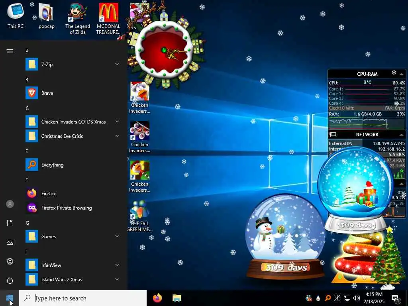Open the notification center icon
Viewport: 408px width, 306px height.
(396, 298)
